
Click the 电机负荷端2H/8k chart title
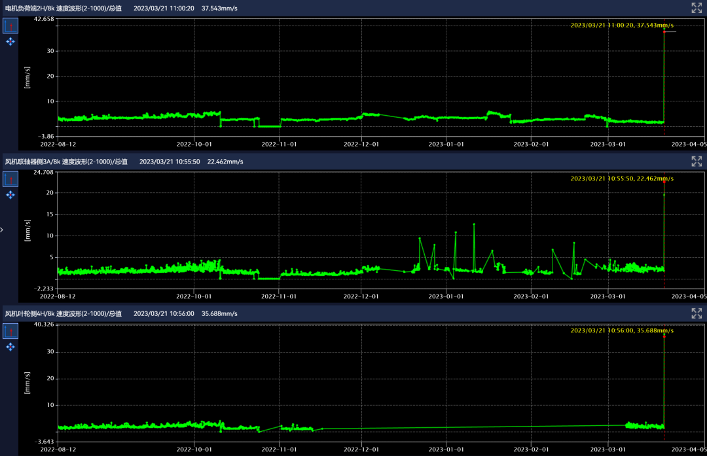pyautogui.click(x=63, y=9)
